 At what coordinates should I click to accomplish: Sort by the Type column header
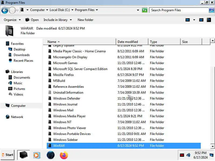tap(164, 42)
